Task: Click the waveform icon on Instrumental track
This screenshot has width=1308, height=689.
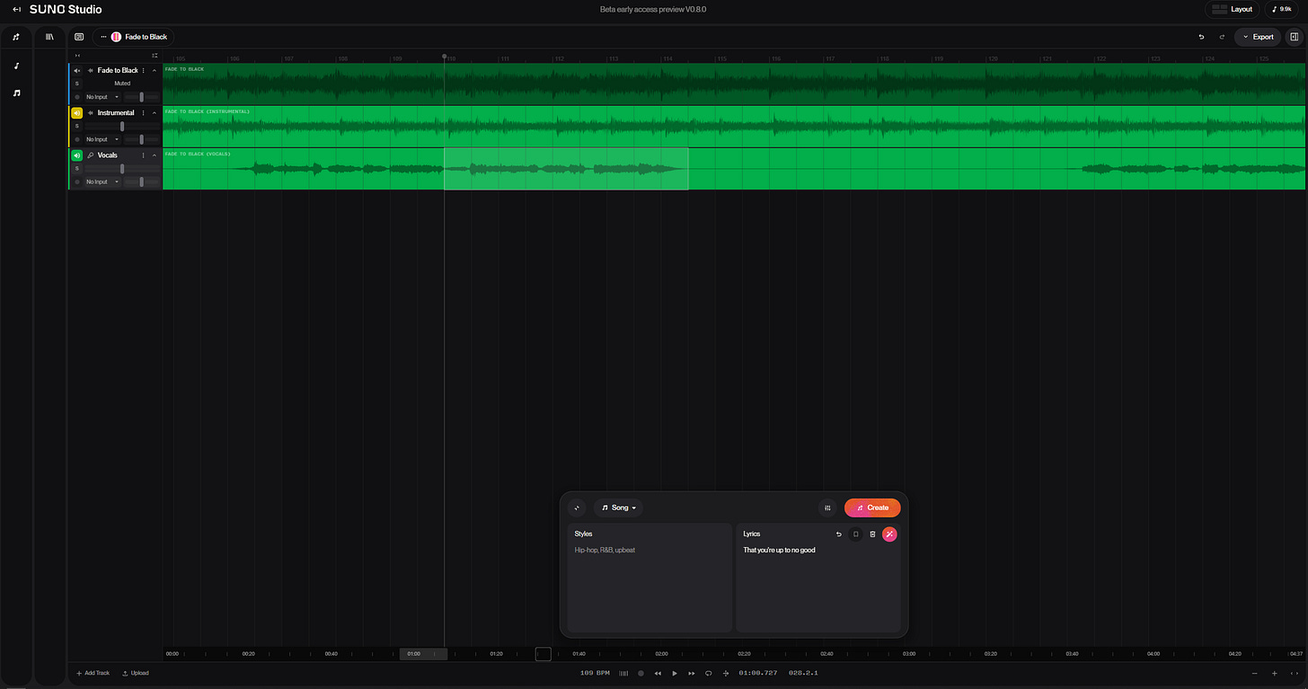Action: pos(91,113)
